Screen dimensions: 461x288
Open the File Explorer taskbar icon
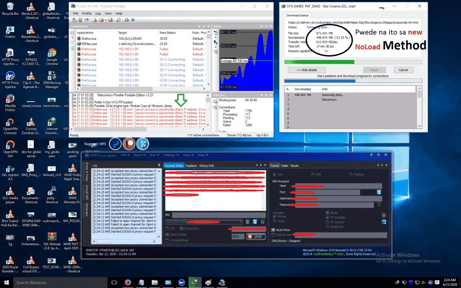point(154,282)
